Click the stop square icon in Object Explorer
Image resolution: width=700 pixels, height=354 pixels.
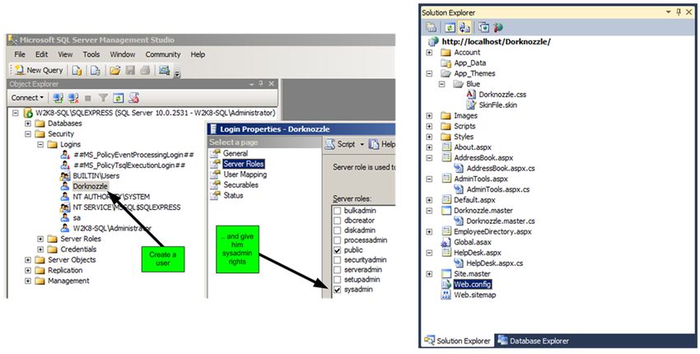tap(88, 98)
